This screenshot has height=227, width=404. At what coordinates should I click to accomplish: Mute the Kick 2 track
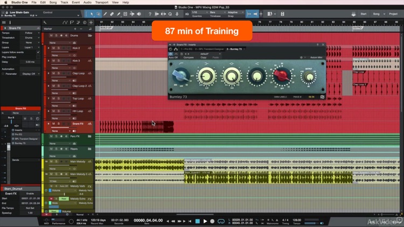tap(53, 48)
